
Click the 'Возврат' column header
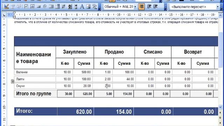(193, 52)
